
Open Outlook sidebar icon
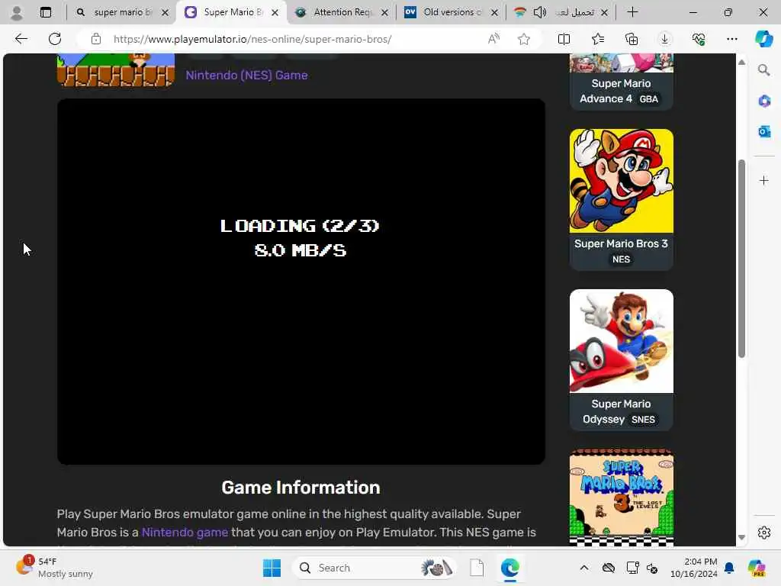[764, 131]
